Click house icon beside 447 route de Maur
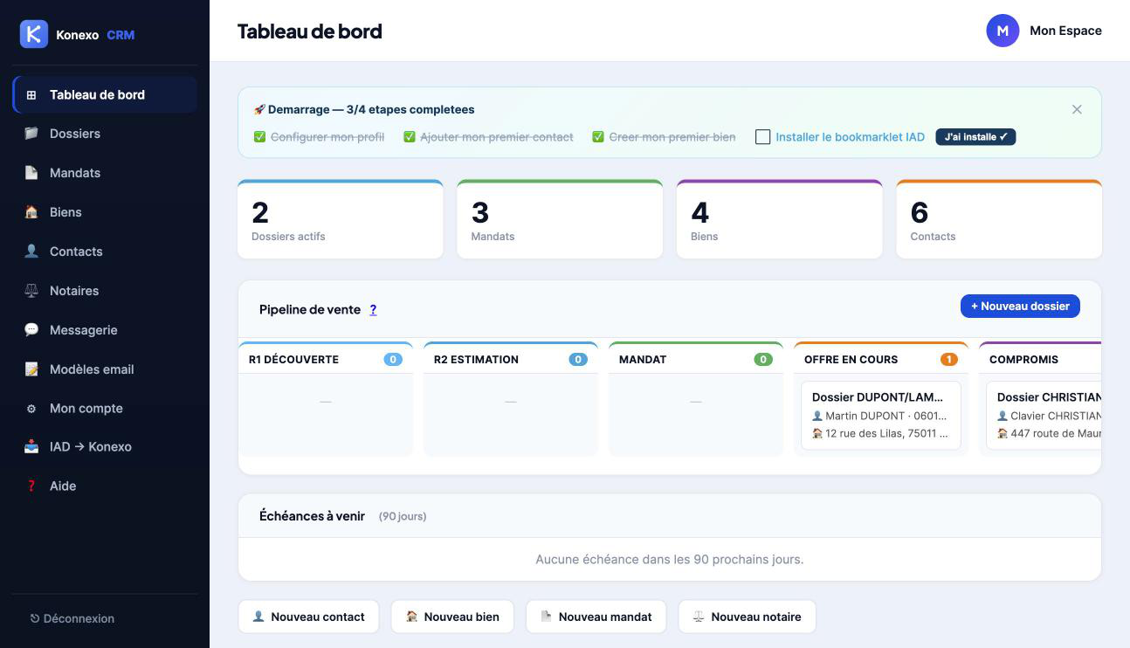The image size is (1130, 648). [x=1003, y=434]
